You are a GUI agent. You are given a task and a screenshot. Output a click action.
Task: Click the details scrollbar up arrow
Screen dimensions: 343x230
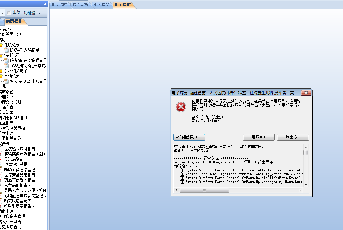[306, 147]
